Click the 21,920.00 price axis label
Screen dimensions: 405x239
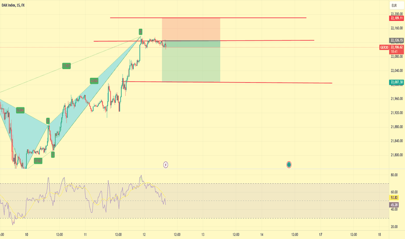397,113
